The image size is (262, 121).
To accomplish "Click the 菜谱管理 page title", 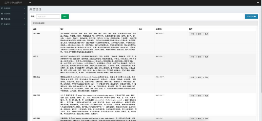I will coord(35,9).
